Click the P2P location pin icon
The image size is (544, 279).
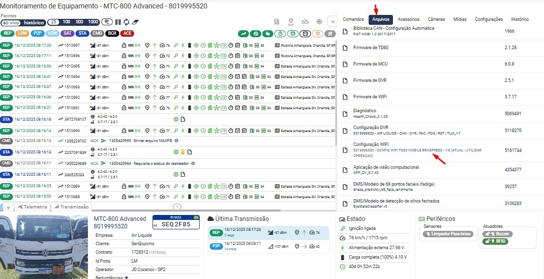tap(291, 22)
